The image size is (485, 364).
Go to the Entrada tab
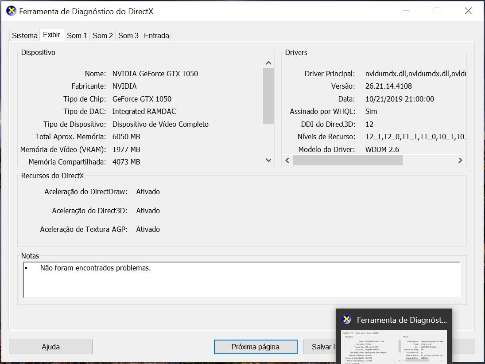coord(156,35)
